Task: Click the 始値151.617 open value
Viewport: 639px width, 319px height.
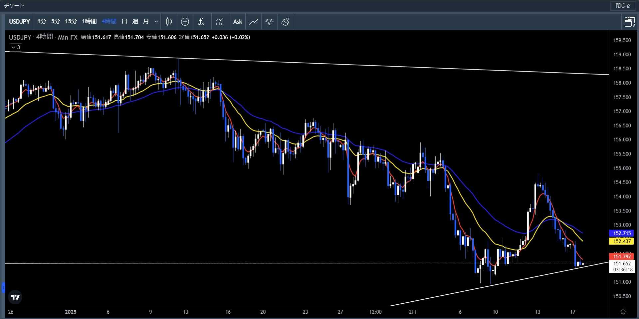Action: pos(96,37)
